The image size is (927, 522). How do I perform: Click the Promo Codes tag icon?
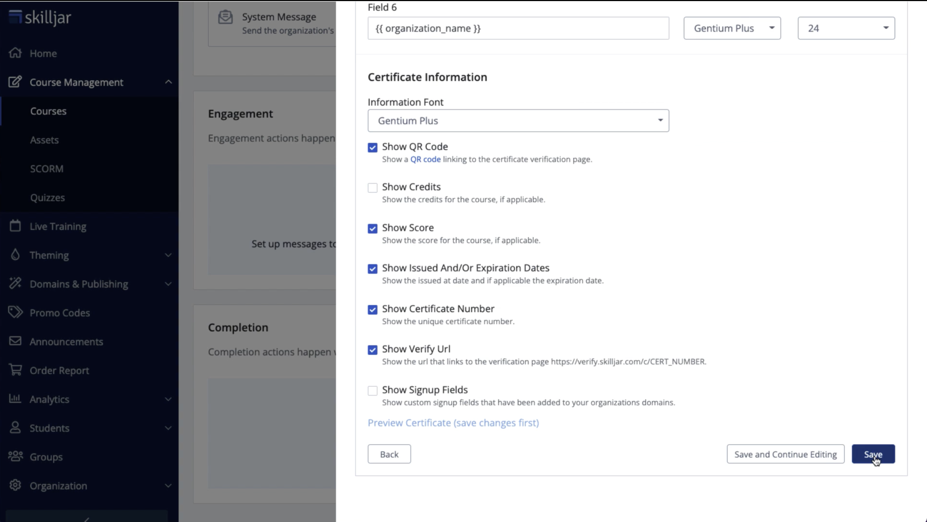click(15, 312)
